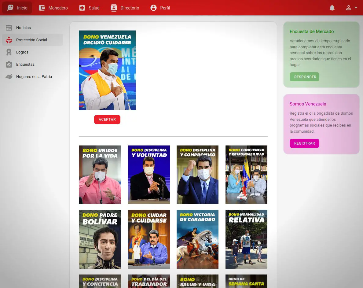
Task: Click the Bono Venezuela Decidió Cuidarse banner
Action: (x=107, y=70)
